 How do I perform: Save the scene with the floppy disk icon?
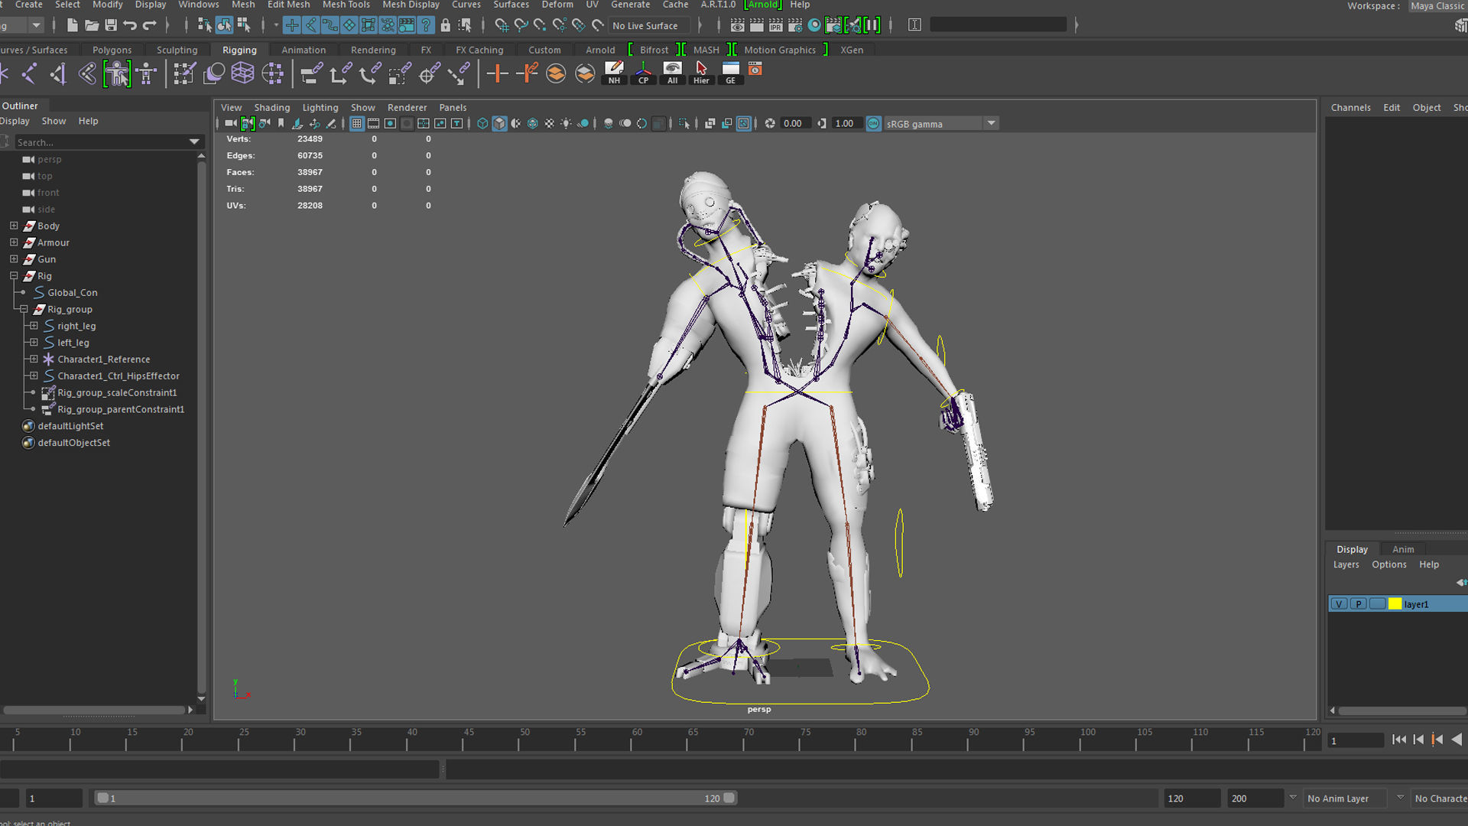coord(111,25)
